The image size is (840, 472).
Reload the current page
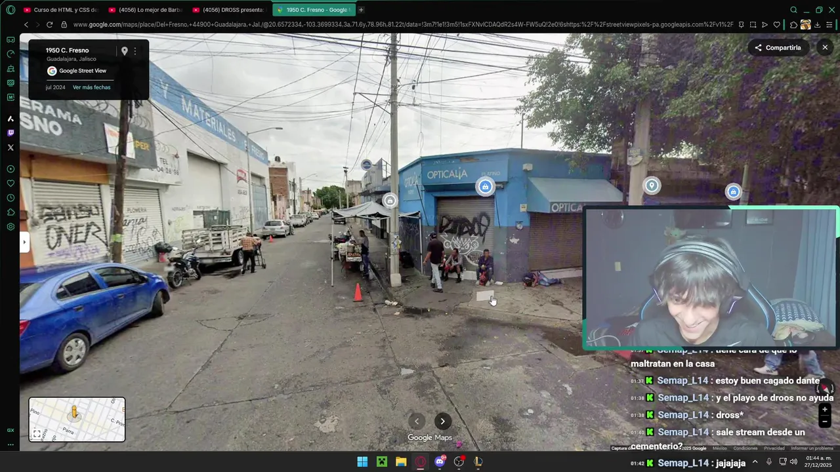click(x=49, y=25)
